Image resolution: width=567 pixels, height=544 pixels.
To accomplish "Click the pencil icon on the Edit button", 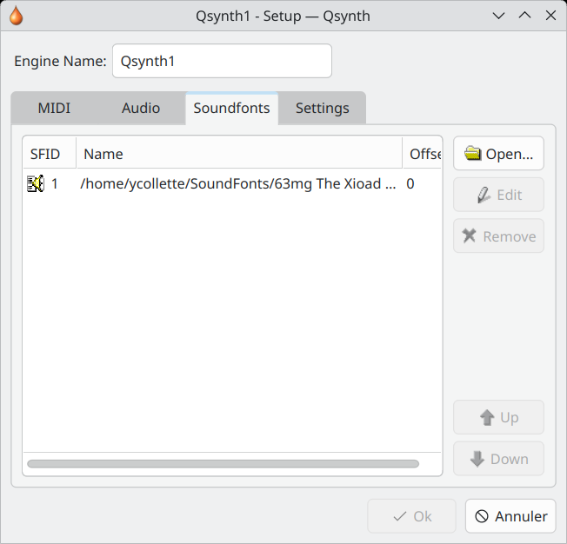I will tap(484, 196).
